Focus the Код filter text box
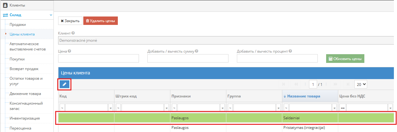This screenshot has height=132, width=397. [86, 108]
